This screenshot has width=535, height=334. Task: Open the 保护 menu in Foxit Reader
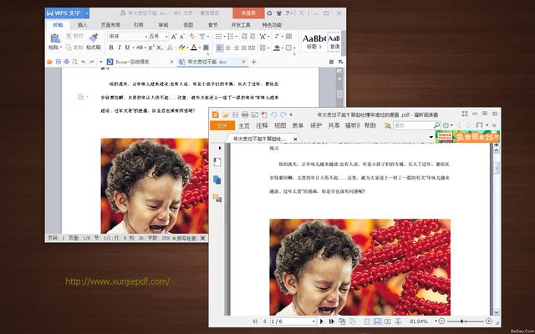pyautogui.click(x=316, y=126)
